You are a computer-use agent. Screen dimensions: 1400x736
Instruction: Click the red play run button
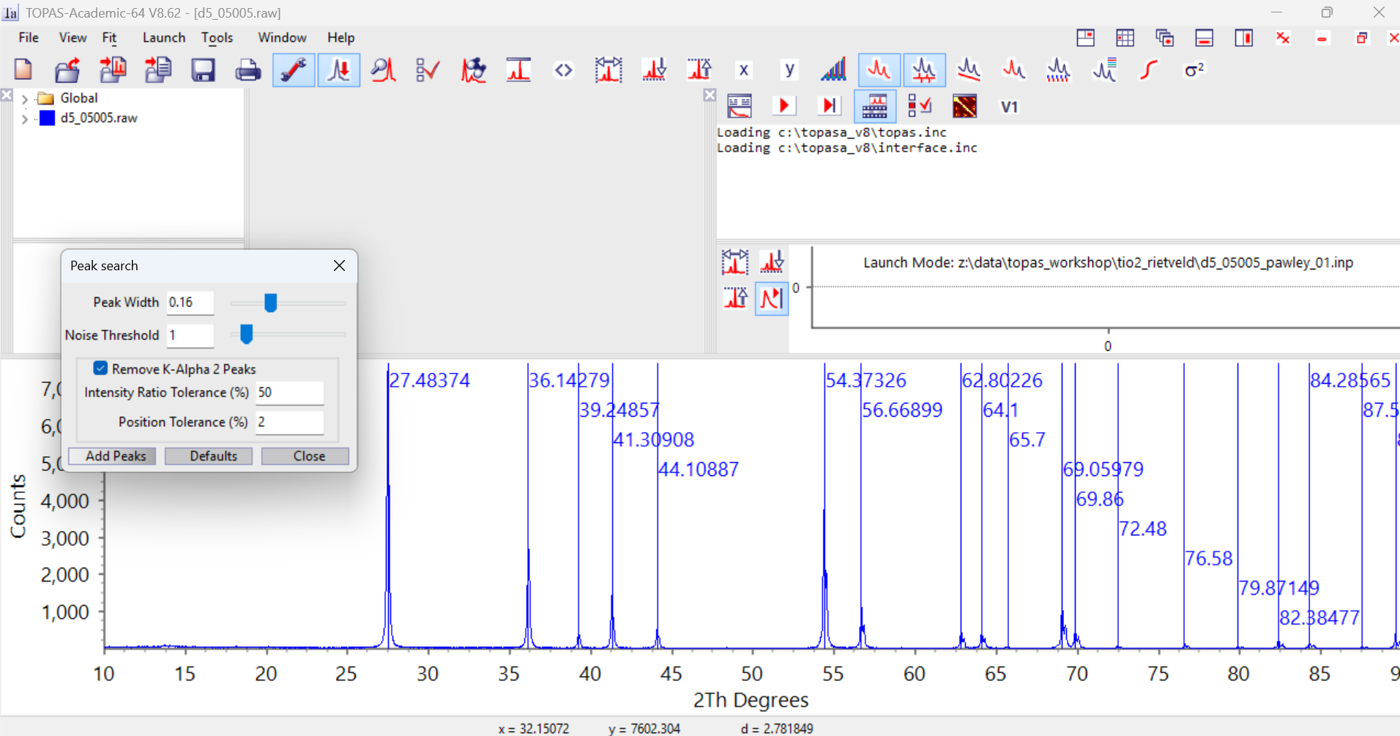tap(784, 106)
